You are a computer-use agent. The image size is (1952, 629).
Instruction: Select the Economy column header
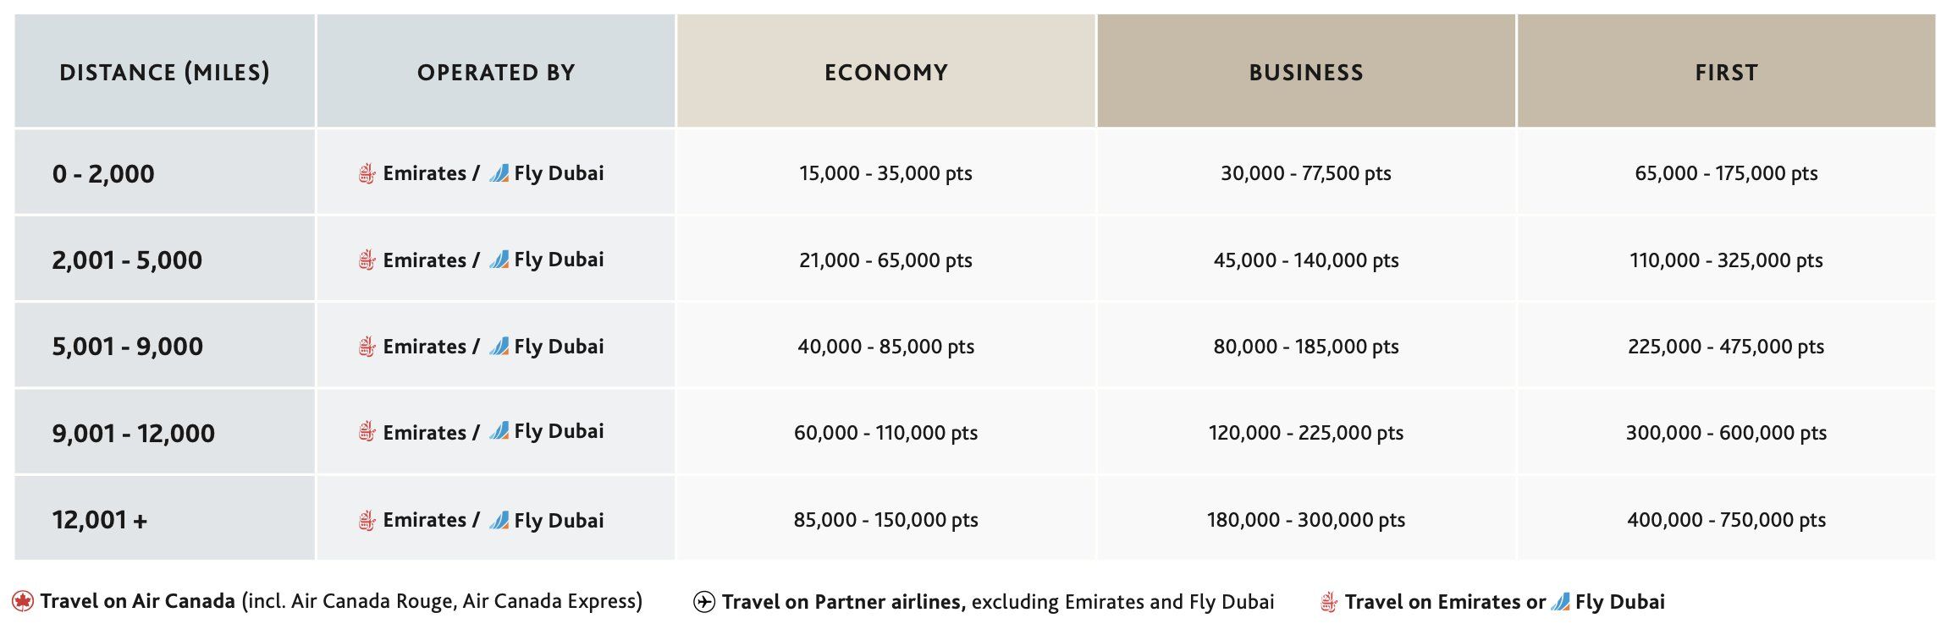(886, 71)
